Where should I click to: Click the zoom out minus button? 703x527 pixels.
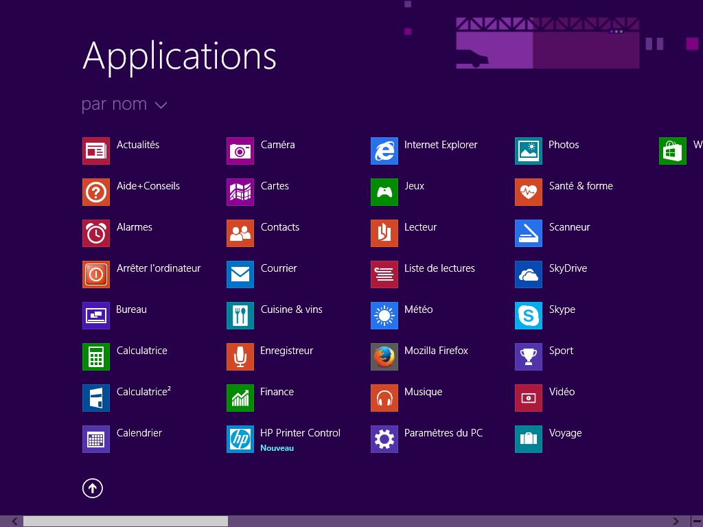(x=696, y=522)
